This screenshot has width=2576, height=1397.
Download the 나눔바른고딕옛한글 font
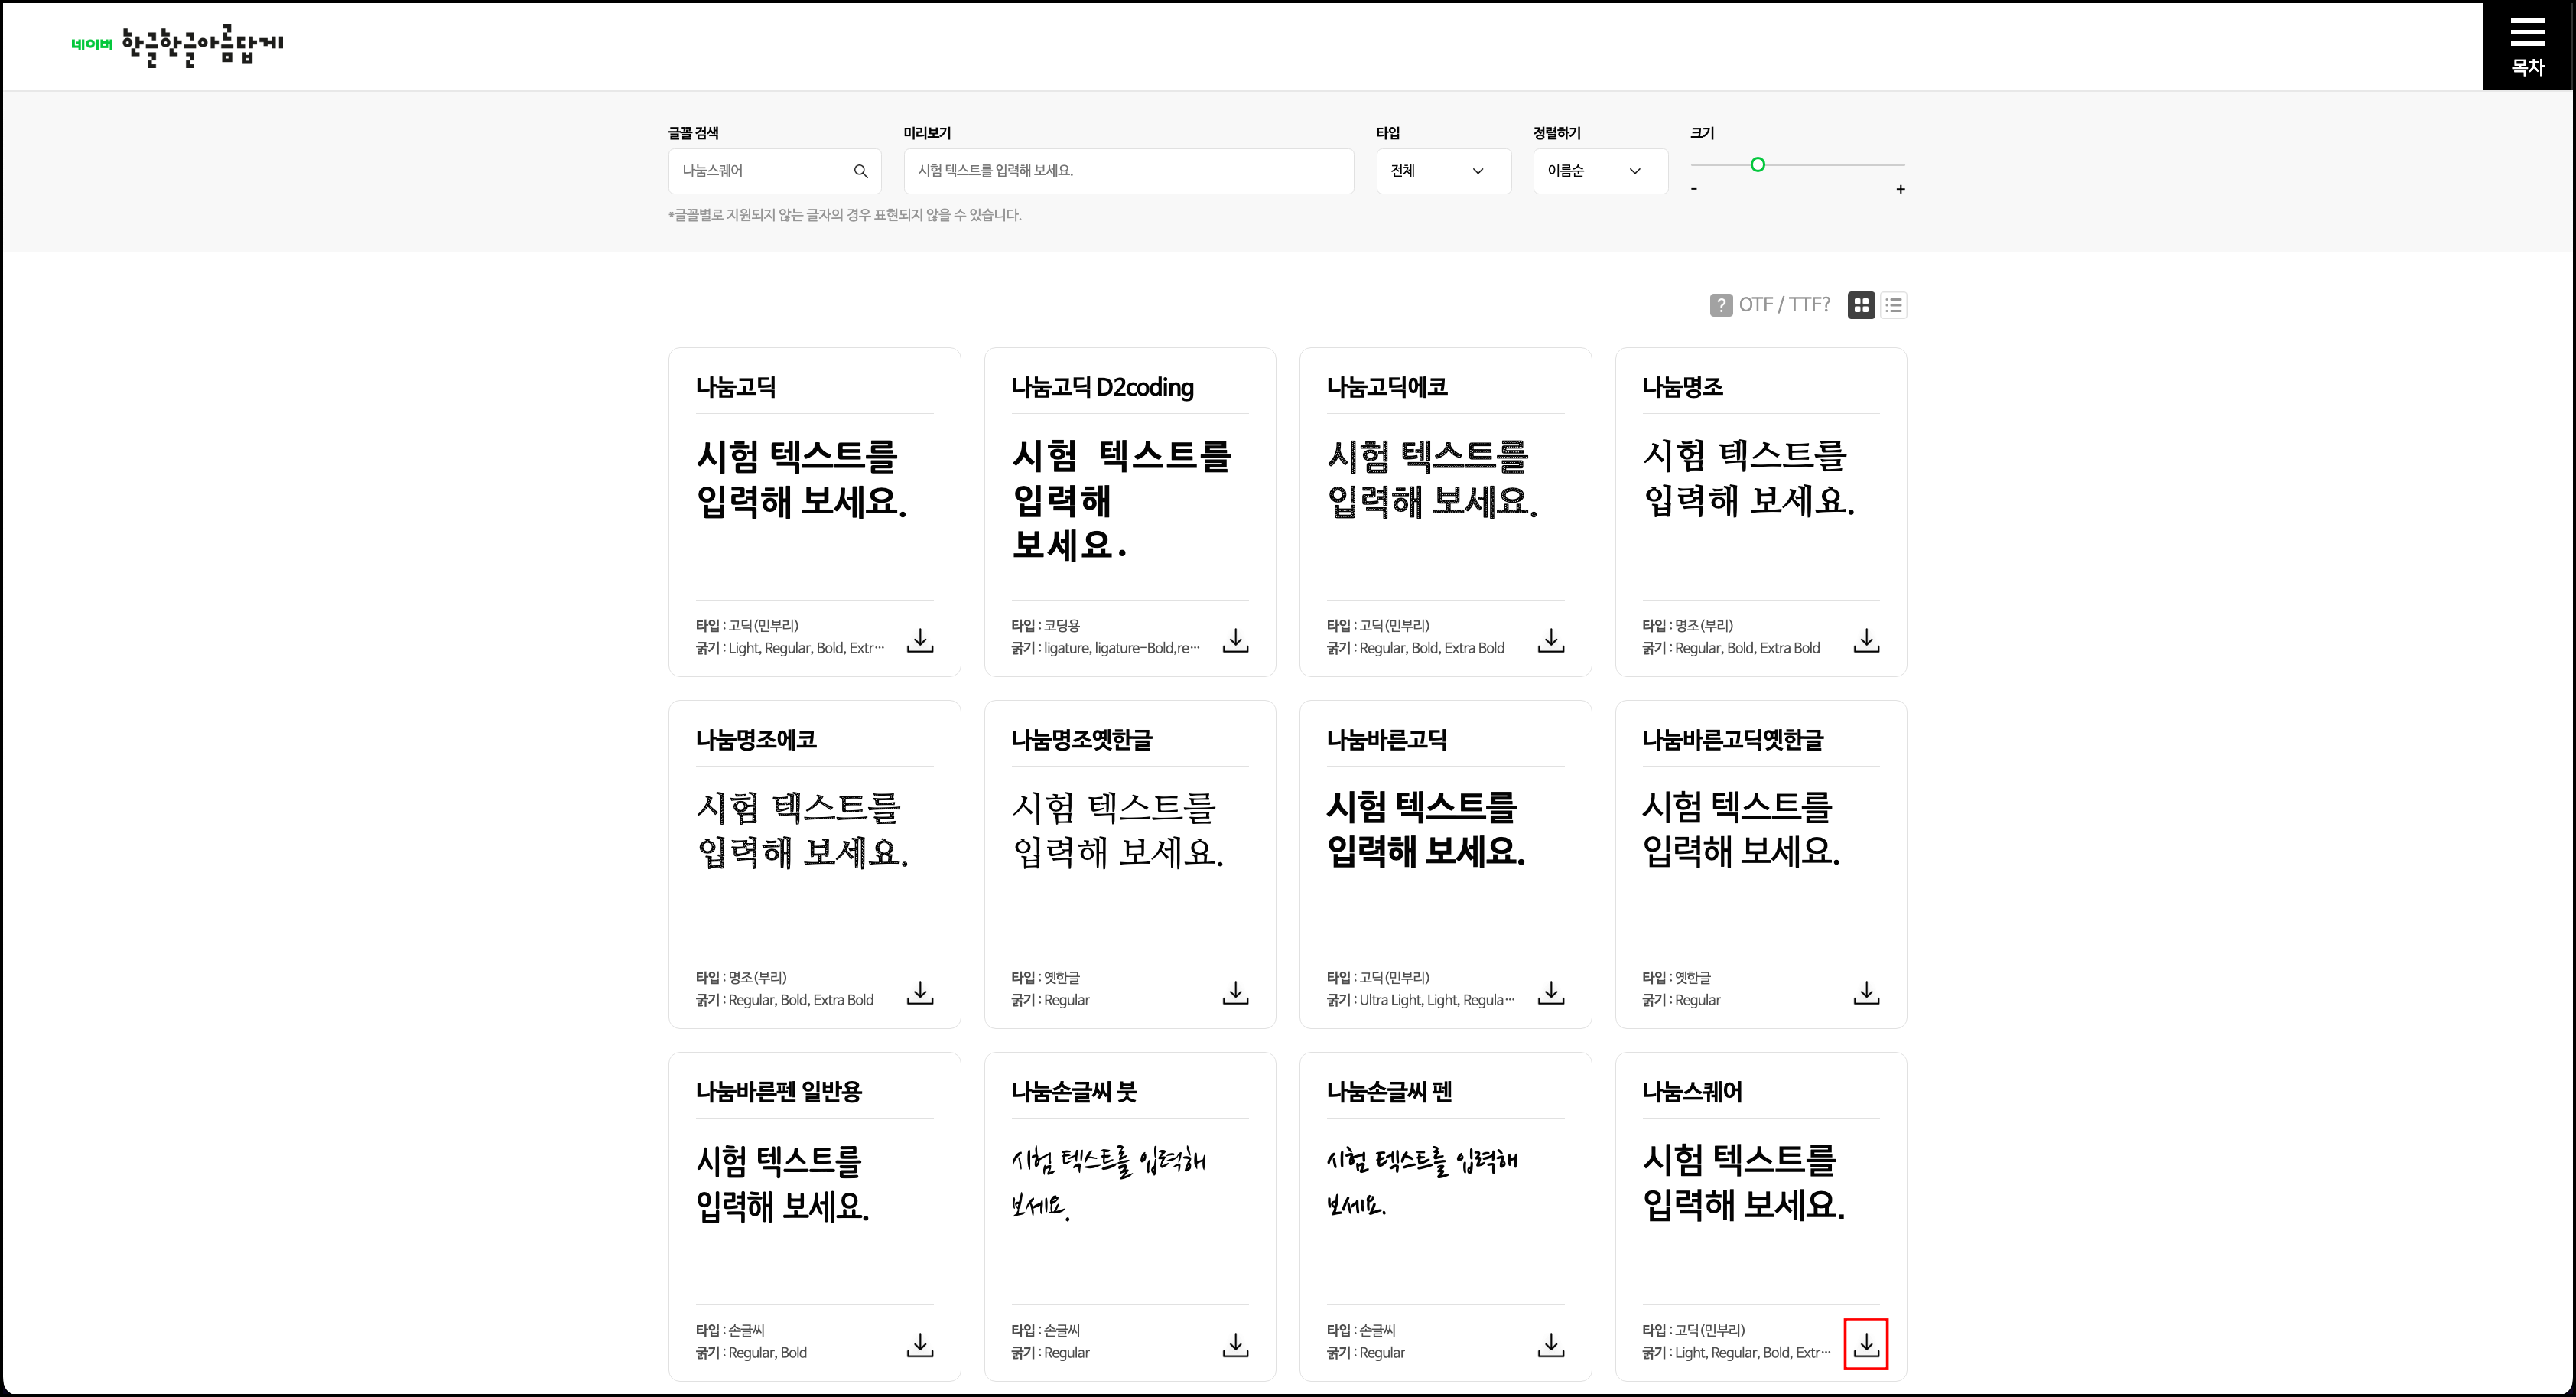click(1866, 992)
